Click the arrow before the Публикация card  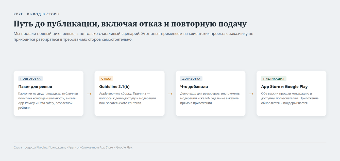(251, 94)
